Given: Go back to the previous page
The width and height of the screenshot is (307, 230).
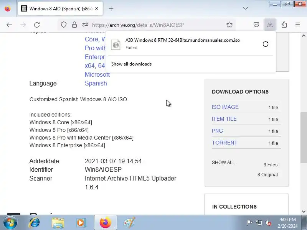Looking at the screenshot, I should click(9, 25).
